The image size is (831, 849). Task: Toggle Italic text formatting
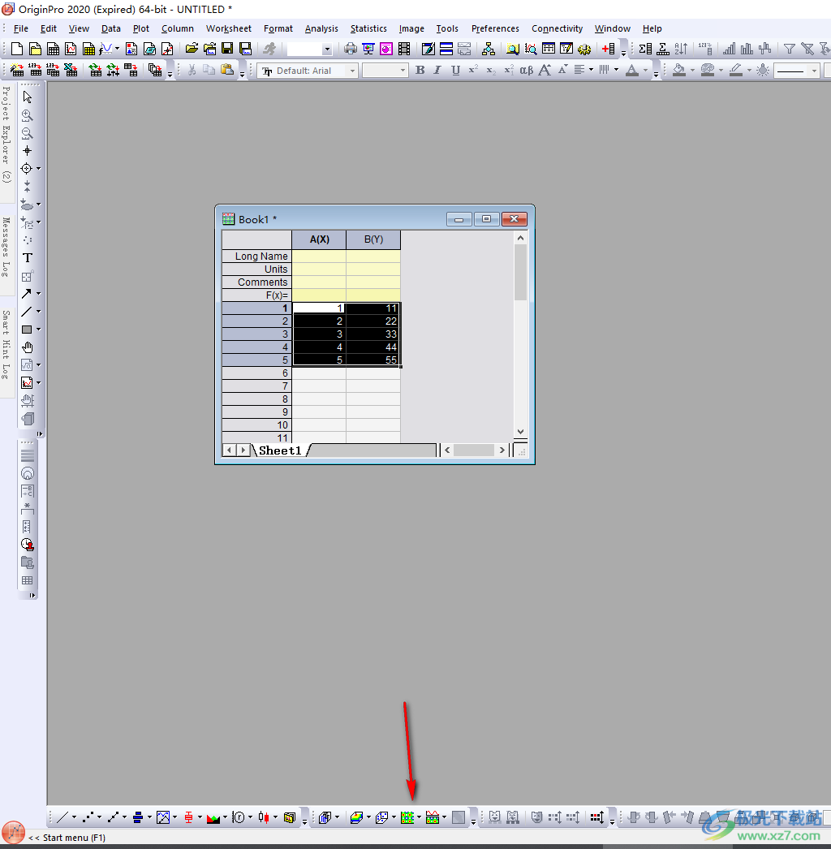pyautogui.click(x=437, y=70)
